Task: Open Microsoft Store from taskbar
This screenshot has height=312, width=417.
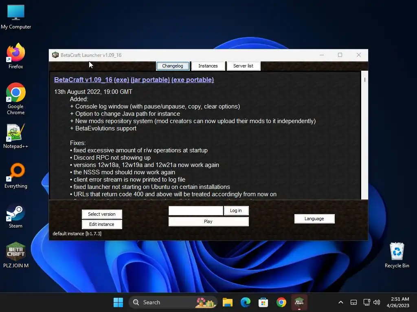Action: pyautogui.click(x=263, y=302)
